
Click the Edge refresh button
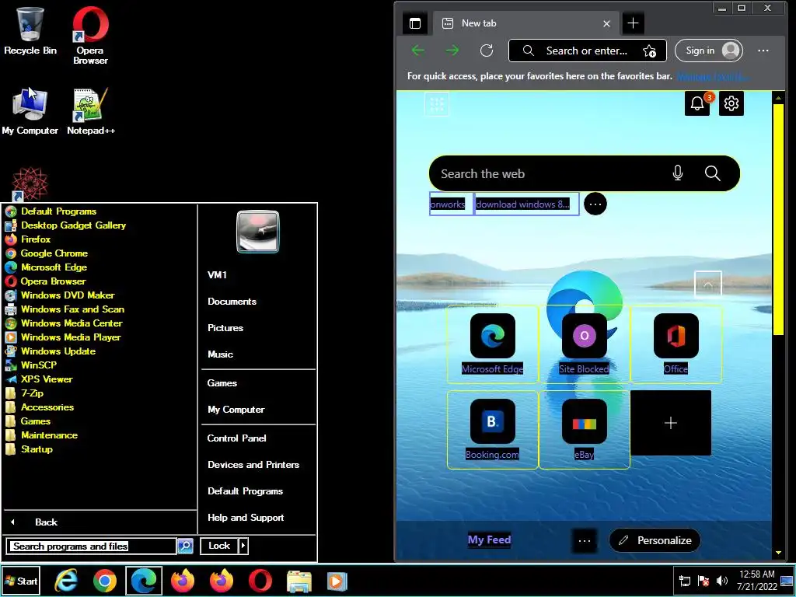click(x=487, y=51)
